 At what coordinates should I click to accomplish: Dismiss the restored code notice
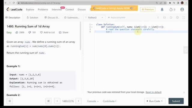(184, 93)
